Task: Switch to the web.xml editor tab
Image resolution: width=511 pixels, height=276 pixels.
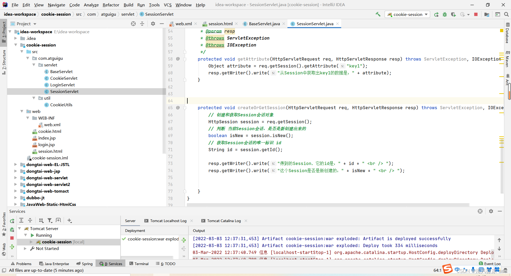Action: [x=183, y=24]
